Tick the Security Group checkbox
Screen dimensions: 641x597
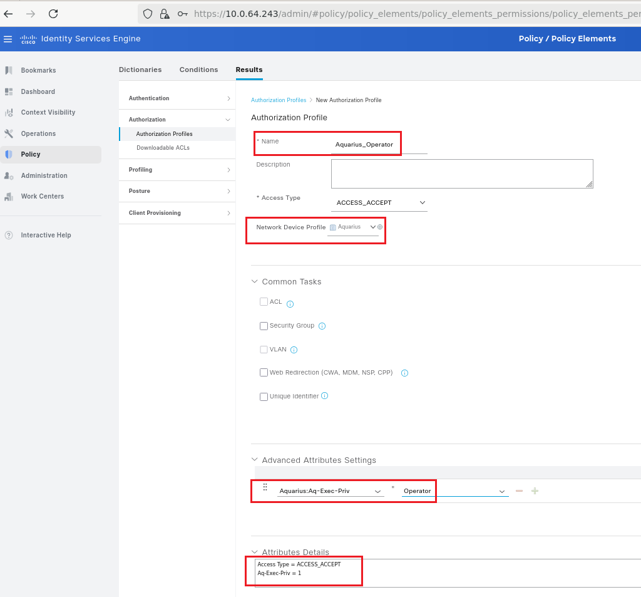pos(264,326)
